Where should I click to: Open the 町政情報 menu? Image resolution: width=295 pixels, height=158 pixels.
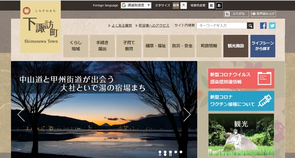[x=209, y=46]
